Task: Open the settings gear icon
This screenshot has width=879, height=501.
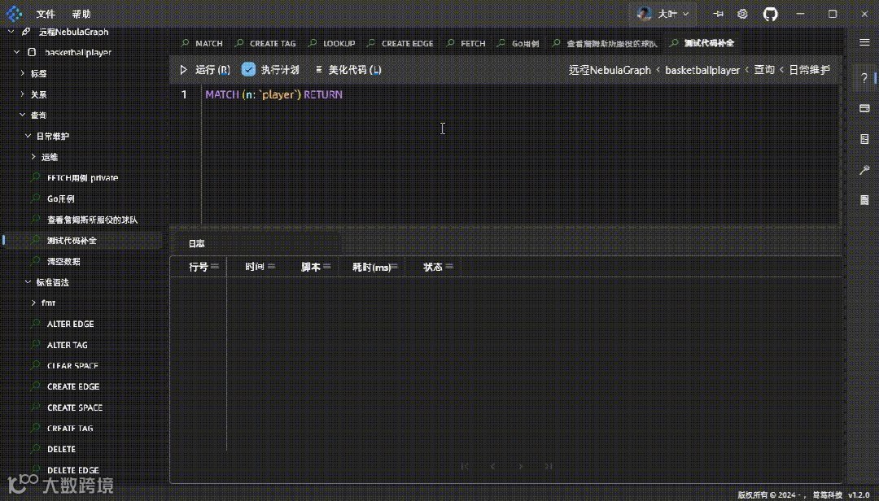Action: [x=742, y=14]
